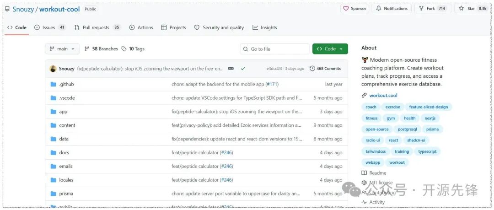Open the Projects tab
The width and height of the screenshot is (494, 210).
click(174, 27)
